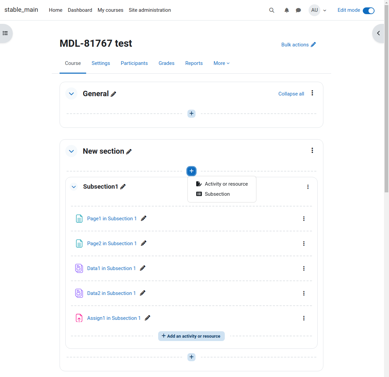Edit title of Page1 in Subsection 1
Image resolution: width=389 pixels, height=377 pixels.
pos(144,218)
